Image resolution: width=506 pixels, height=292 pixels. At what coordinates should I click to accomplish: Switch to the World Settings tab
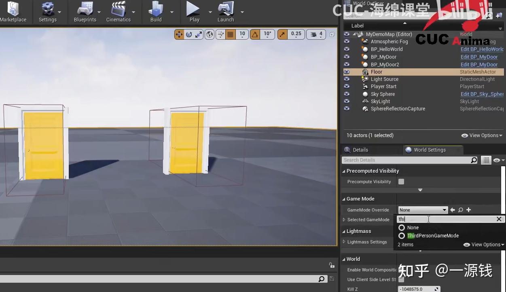click(430, 150)
